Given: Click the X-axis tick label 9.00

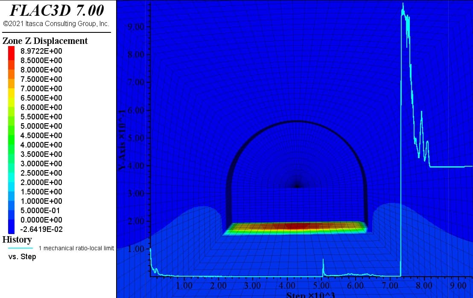Looking at the screenshot, I should click(x=458, y=285).
